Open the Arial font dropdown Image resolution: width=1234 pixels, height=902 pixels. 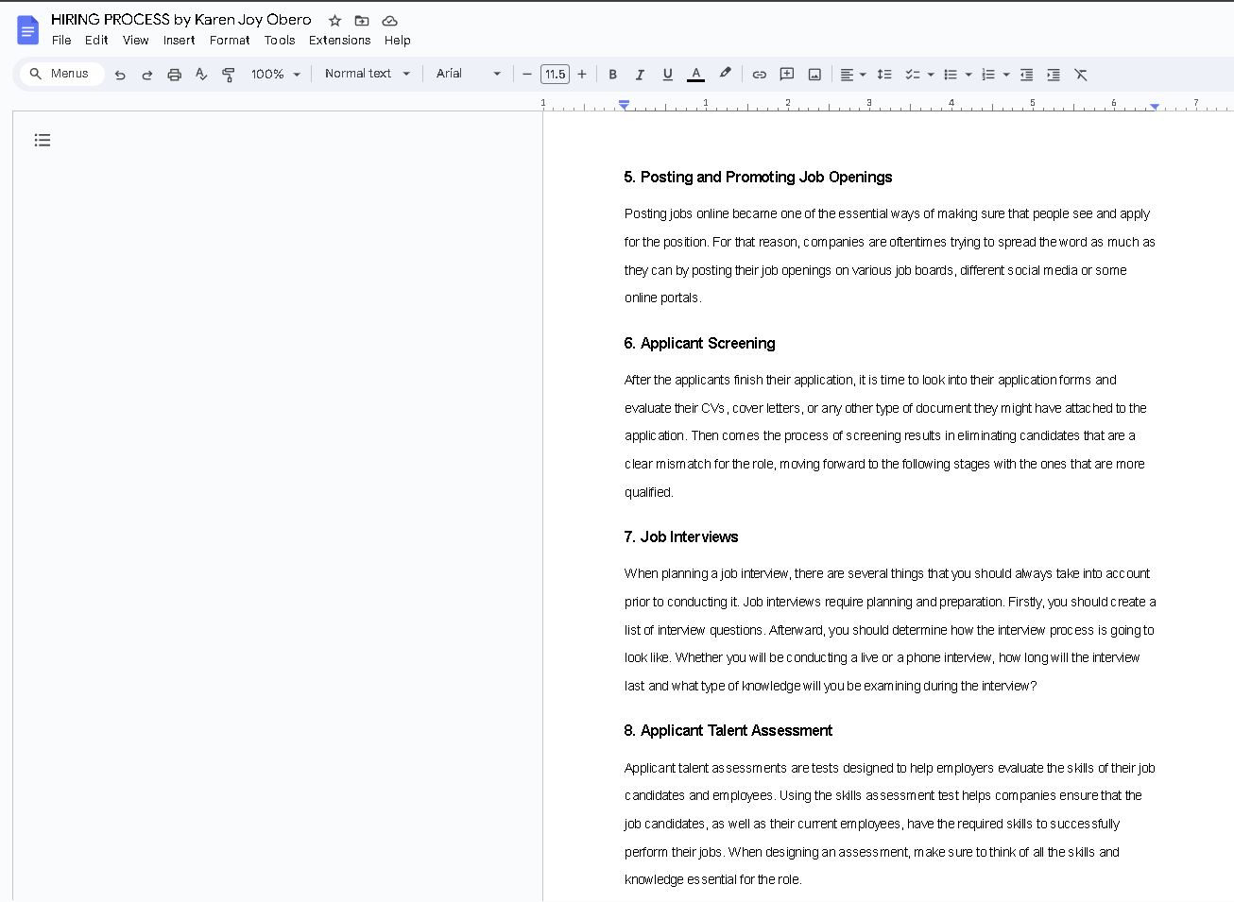[x=469, y=74]
